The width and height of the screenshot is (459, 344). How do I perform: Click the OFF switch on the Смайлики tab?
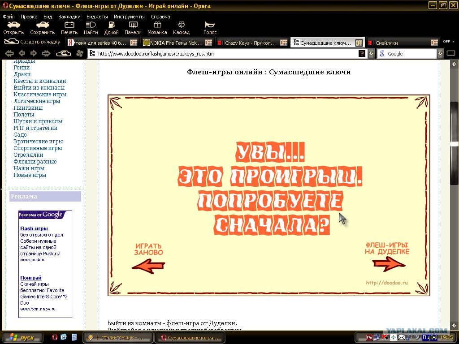(x=434, y=43)
